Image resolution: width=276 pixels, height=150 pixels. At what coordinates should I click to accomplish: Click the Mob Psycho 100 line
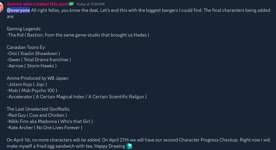(x=32, y=91)
